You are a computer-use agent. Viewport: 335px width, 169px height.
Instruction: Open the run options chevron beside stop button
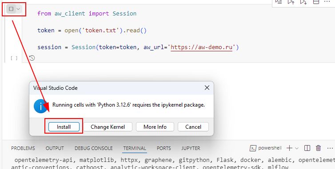(18, 9)
